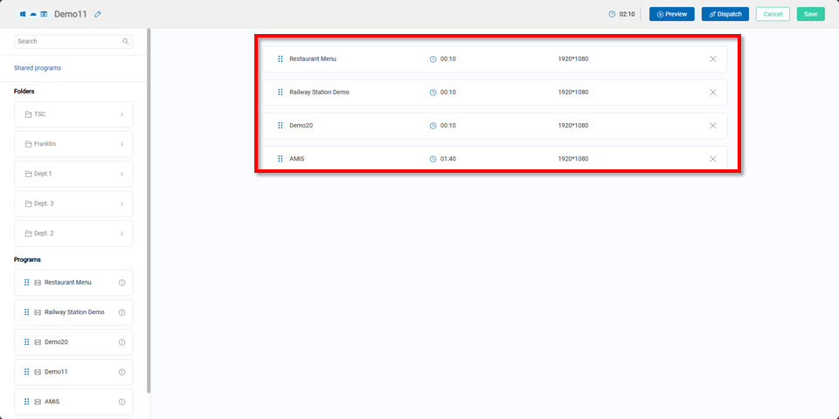Focus the Search input field
The height and width of the screenshot is (419, 839).
click(x=68, y=41)
